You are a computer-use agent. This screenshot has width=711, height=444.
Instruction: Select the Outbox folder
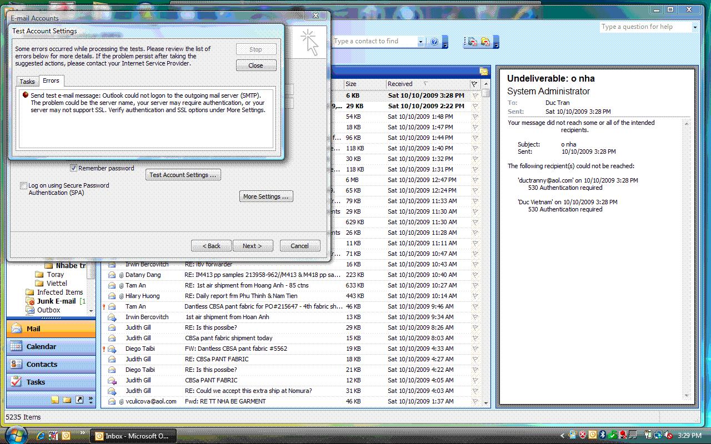pos(49,310)
